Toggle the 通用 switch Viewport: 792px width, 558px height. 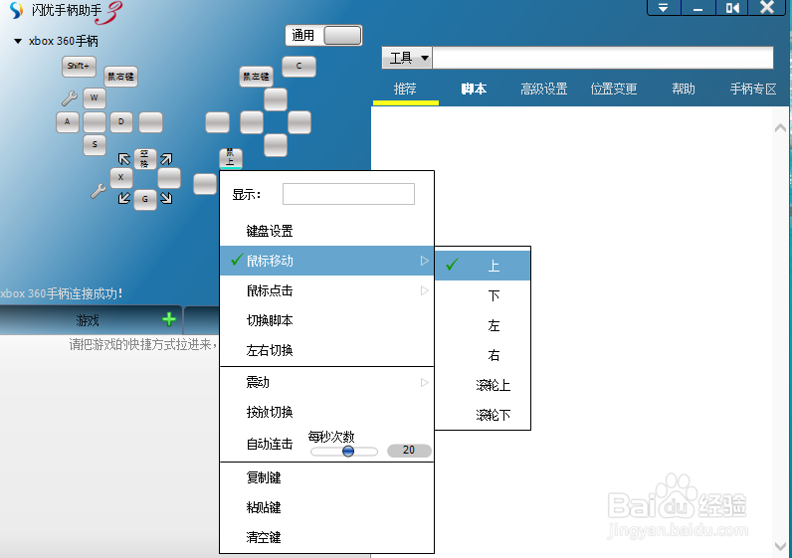(x=342, y=36)
